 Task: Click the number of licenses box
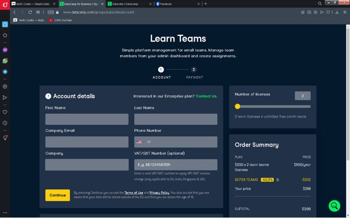pos(302,96)
